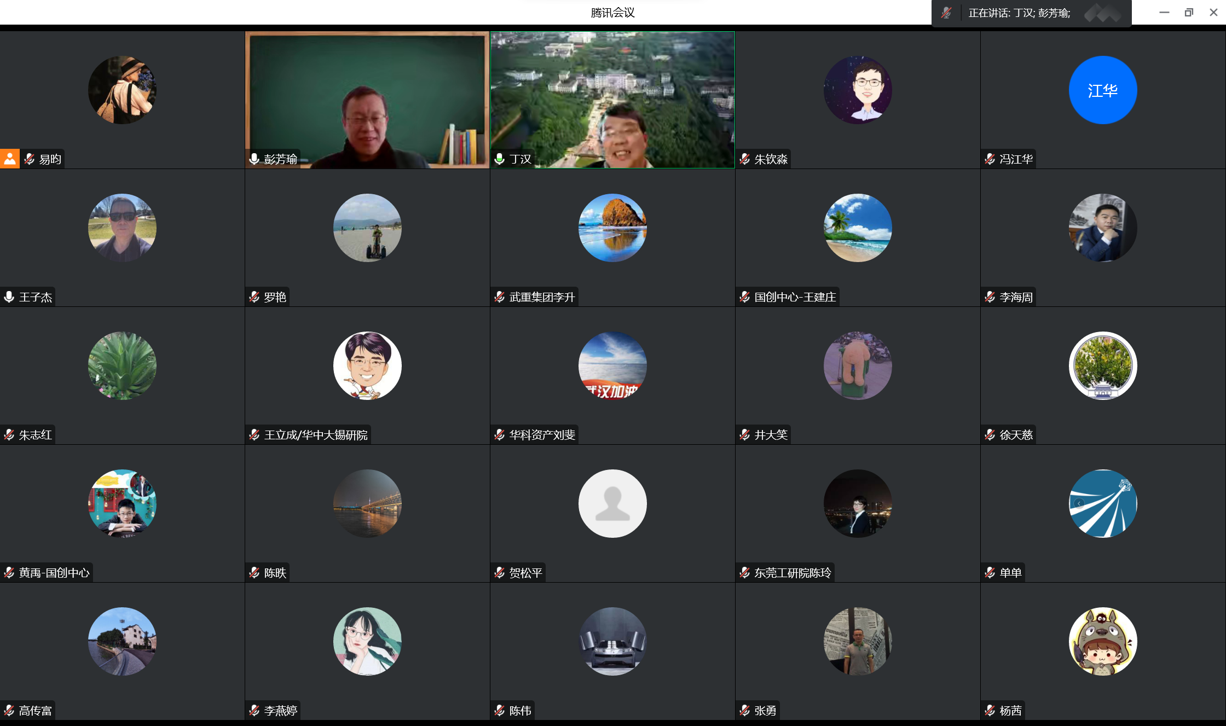Click the muted microphone icon for 杨茜
Image resolution: width=1226 pixels, height=726 pixels.
(x=990, y=710)
